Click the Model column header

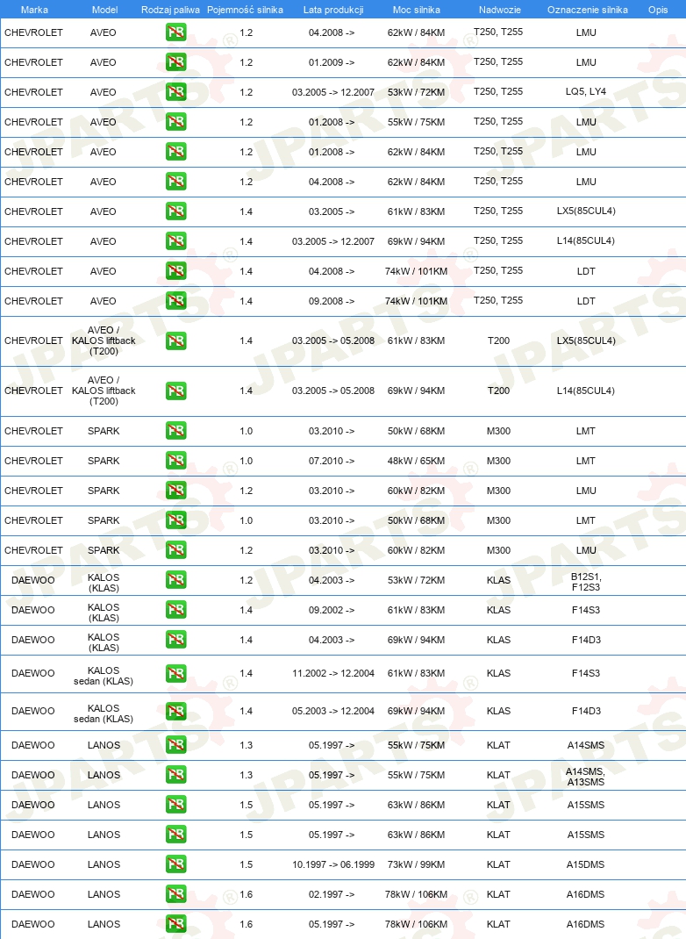point(104,10)
